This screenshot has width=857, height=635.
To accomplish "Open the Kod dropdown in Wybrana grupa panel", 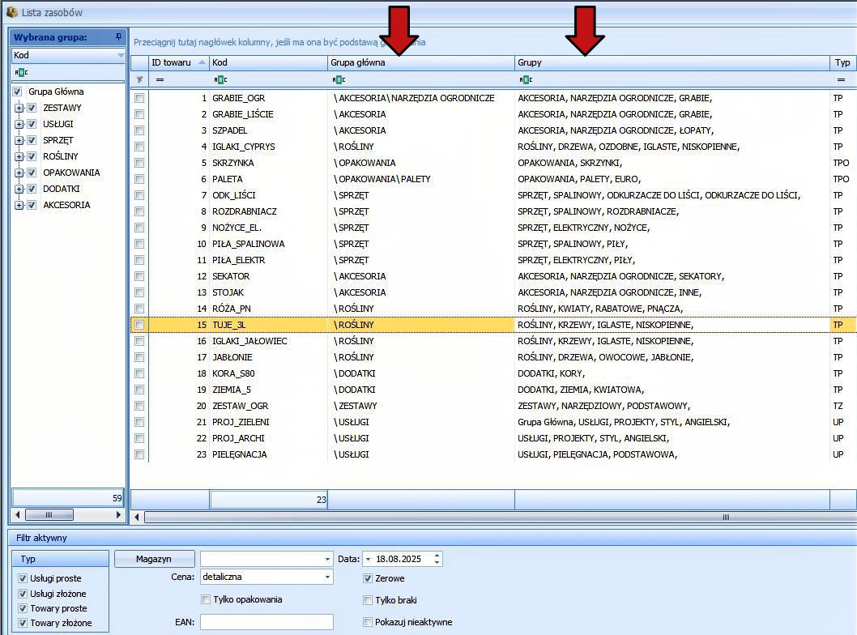I will pyautogui.click(x=121, y=55).
